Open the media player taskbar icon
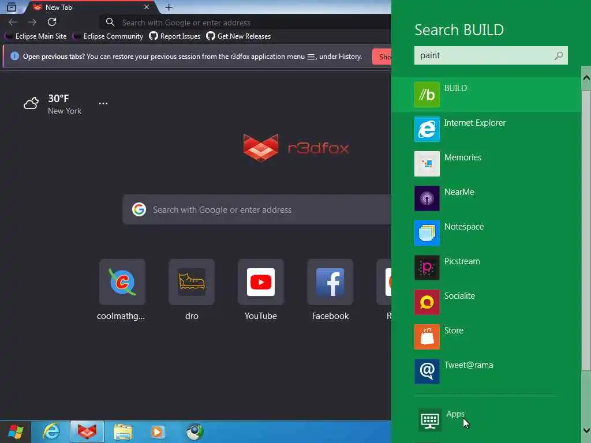591x443 pixels. point(158,432)
